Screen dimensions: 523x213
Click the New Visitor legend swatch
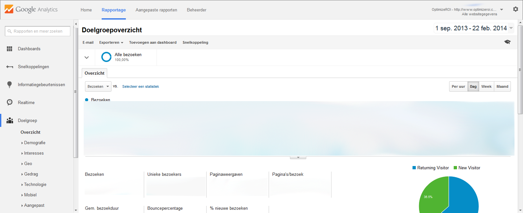coord(455,168)
